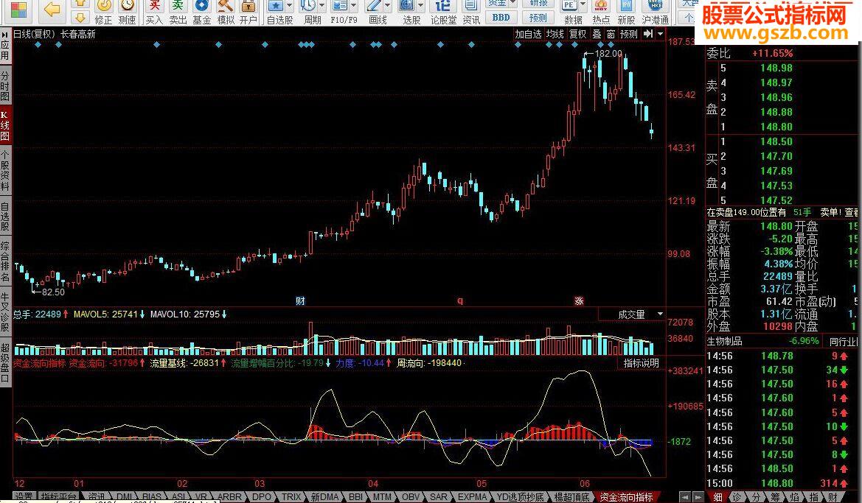Open the 成交量 volume indicator dropdown
The image size is (862, 503).
tap(660, 314)
